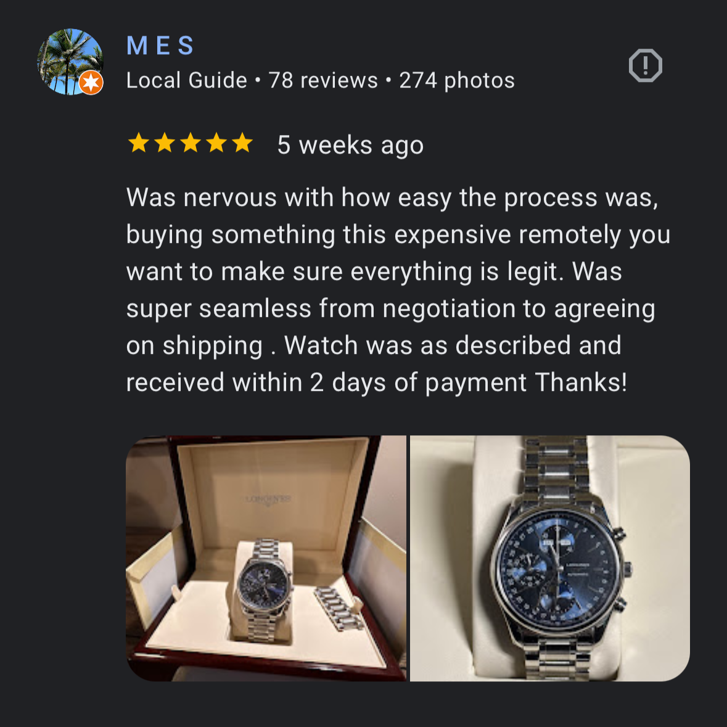Click the Longines logo inside box lid
The width and height of the screenshot is (727, 727).
pos(268,500)
